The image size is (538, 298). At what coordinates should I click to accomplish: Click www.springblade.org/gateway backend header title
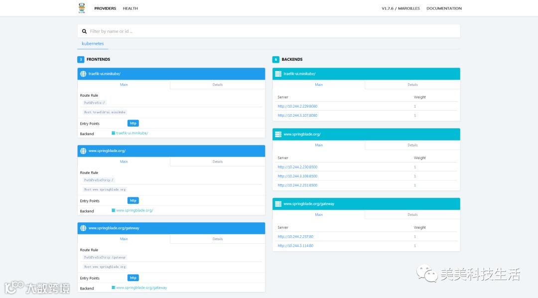pyautogui.click(x=309, y=204)
